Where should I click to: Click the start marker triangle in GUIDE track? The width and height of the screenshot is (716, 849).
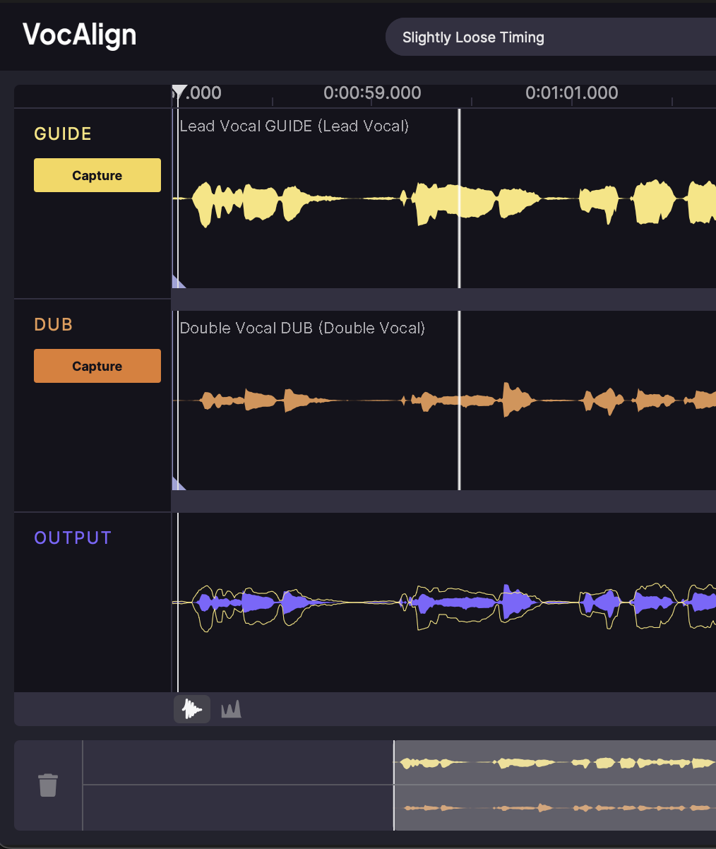[x=177, y=282]
